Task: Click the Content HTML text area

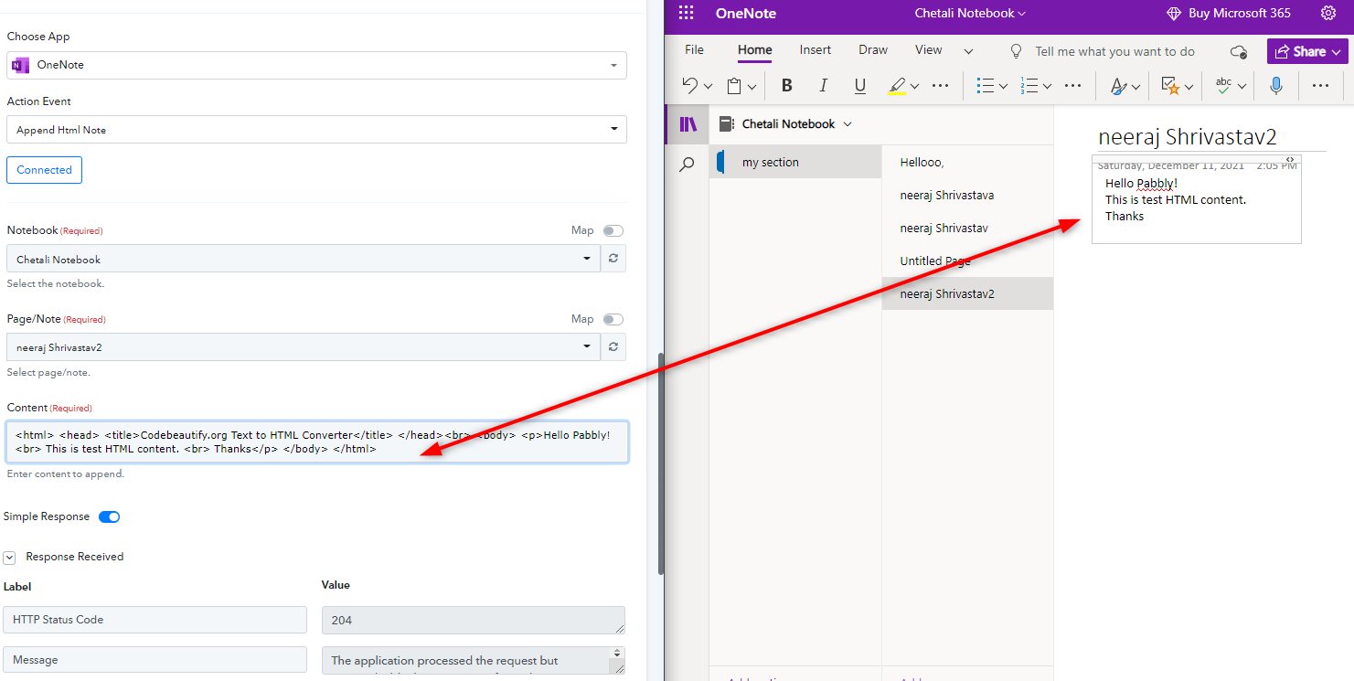Action: coord(317,442)
